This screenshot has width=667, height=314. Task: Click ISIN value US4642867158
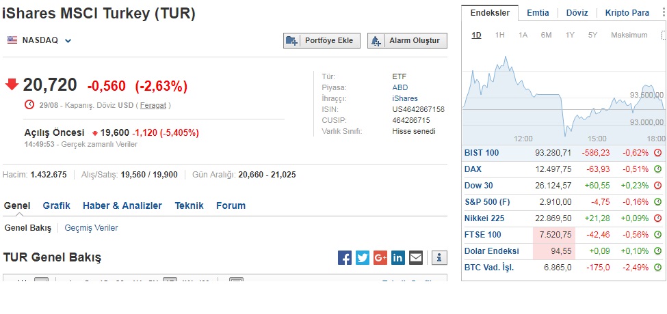point(418,109)
